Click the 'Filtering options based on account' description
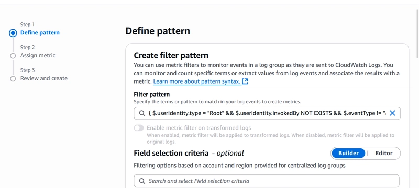 click(x=239, y=166)
